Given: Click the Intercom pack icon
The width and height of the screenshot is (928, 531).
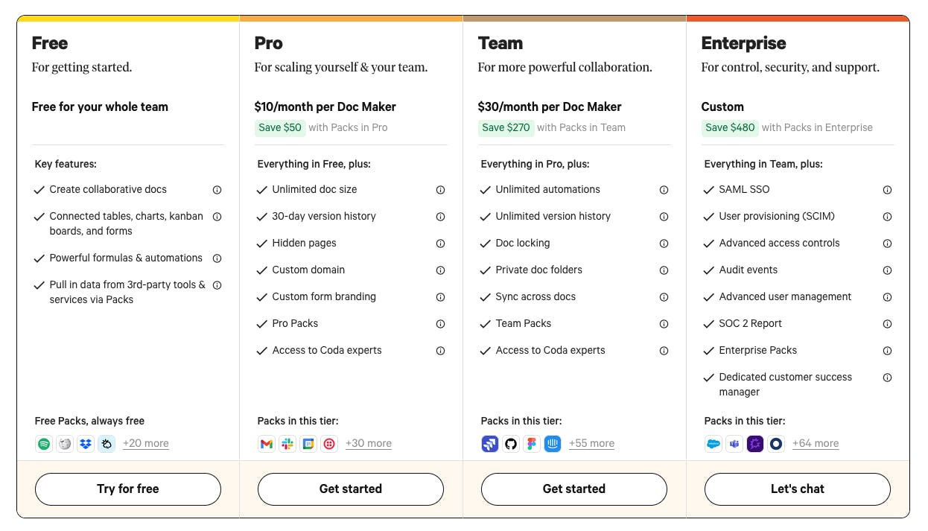Looking at the screenshot, I should [x=552, y=444].
